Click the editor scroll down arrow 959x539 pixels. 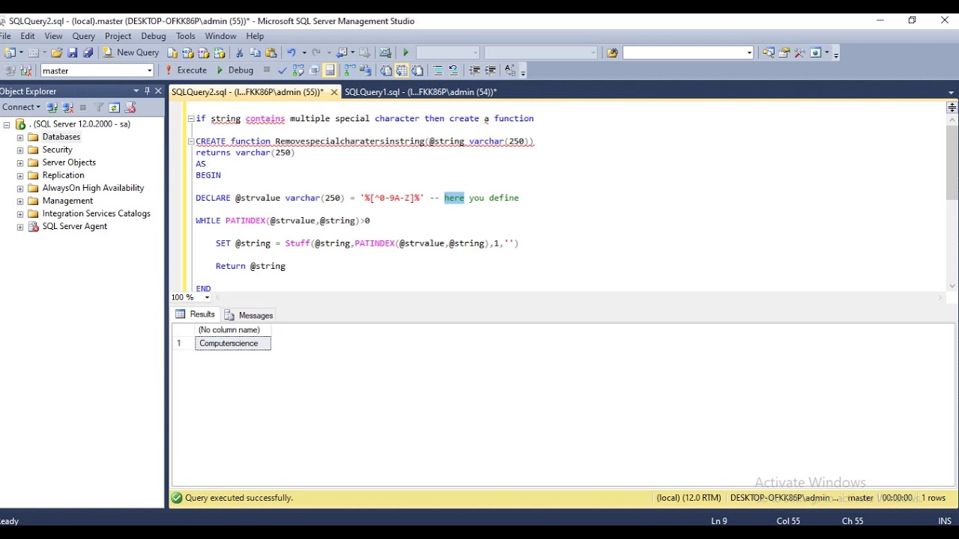[952, 285]
